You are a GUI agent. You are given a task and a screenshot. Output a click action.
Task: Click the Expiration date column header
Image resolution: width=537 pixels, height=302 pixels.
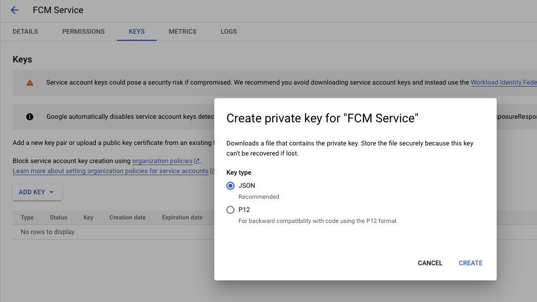tap(182, 217)
